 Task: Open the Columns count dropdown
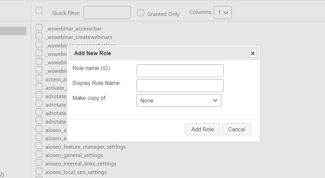coord(223,13)
